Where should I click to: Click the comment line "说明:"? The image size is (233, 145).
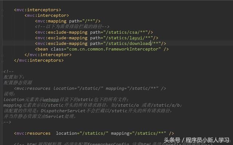(x=9, y=94)
